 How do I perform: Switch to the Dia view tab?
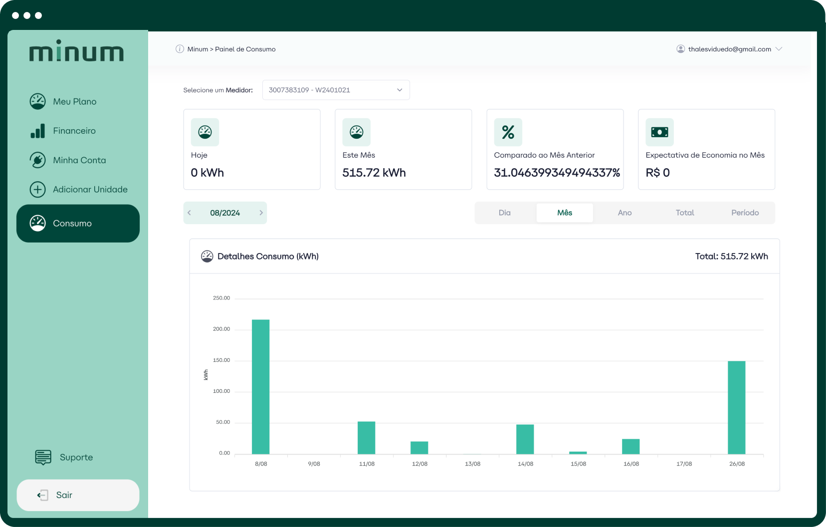tap(504, 213)
